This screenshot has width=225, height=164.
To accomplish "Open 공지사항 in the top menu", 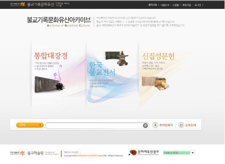I will [153, 5].
